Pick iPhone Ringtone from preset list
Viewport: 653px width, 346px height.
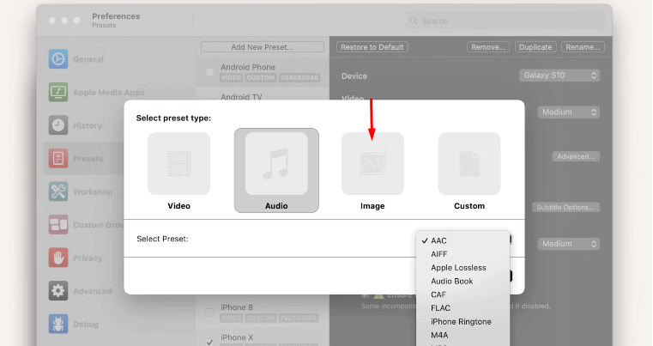tap(461, 321)
